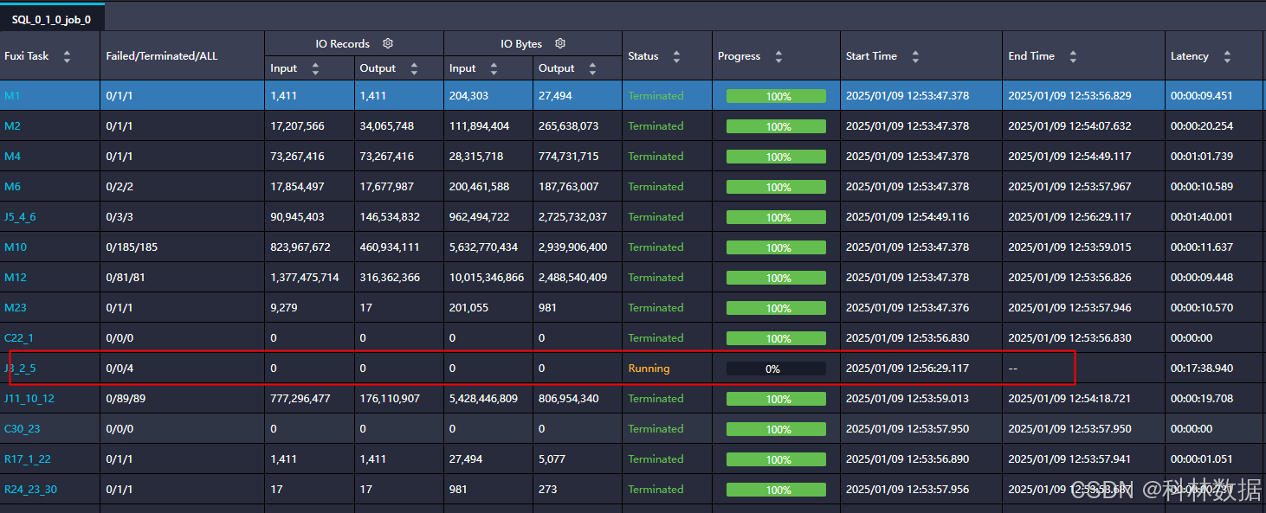Select end time 2025/01/09 12:54:18.721
Screen dimensions: 1266x513
pyautogui.click(x=1069, y=399)
